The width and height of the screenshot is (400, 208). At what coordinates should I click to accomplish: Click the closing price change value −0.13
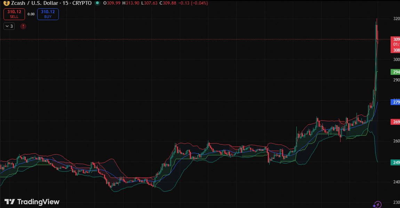182,3
